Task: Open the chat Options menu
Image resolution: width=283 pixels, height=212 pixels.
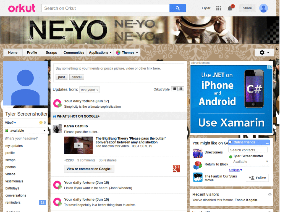Action: click(235, 170)
